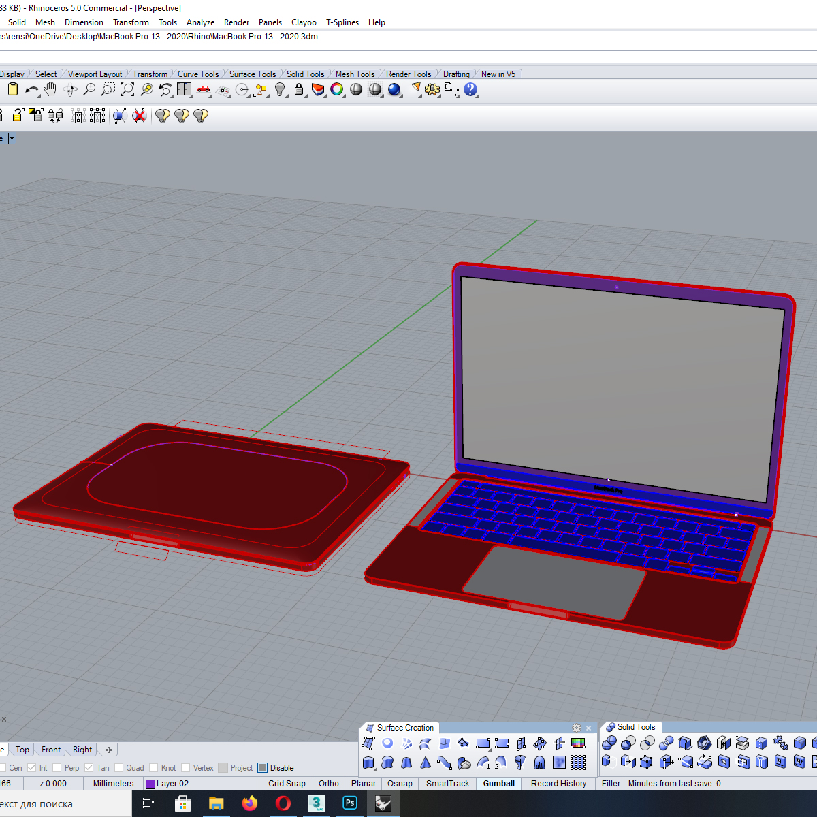Switch to the Curve Tools toolbar tab
817x817 pixels.
click(198, 74)
